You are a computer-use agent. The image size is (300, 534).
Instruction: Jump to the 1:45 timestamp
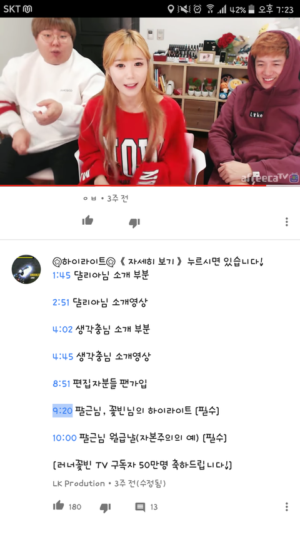(62, 275)
